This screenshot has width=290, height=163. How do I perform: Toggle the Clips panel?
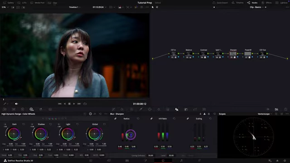pos(53,3)
